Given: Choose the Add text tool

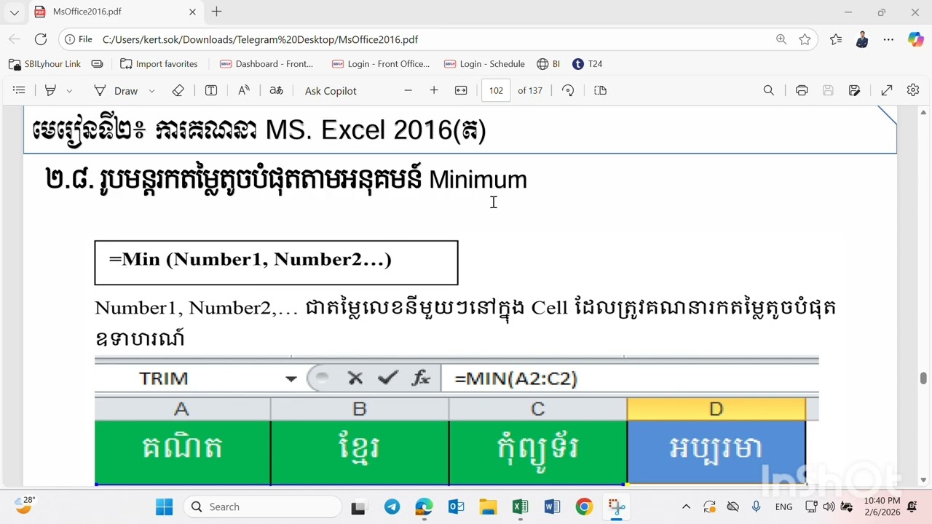Looking at the screenshot, I should [211, 90].
